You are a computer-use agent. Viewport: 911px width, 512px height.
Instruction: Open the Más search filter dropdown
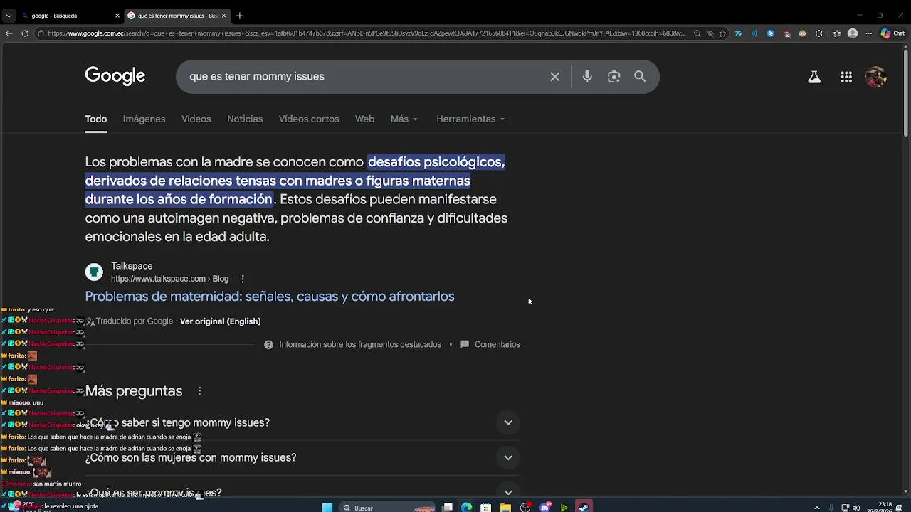(404, 119)
